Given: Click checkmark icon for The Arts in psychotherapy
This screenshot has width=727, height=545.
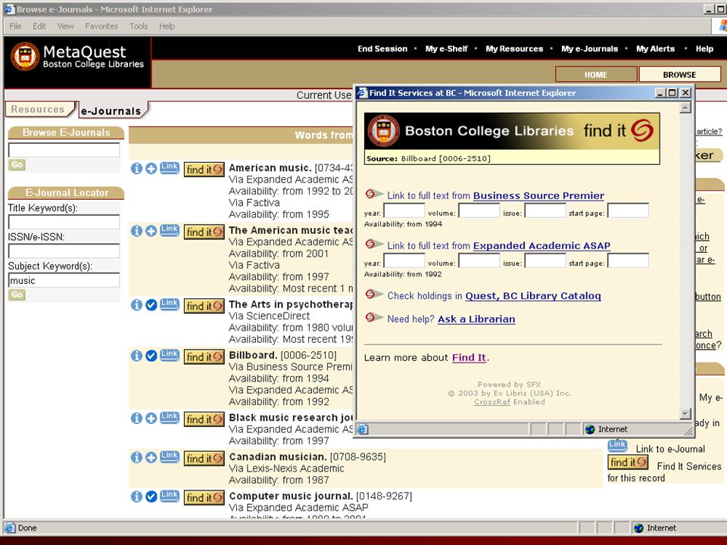Looking at the screenshot, I should (151, 305).
